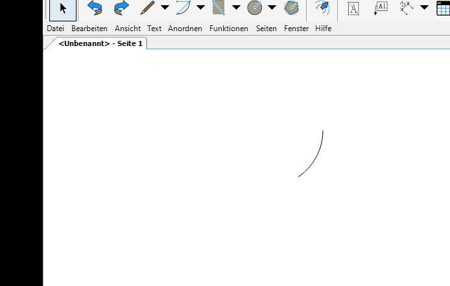Screen dimensions: 450x286
Task: Open the circle tool dropdown arrow
Action: coord(272,7)
